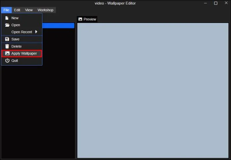This screenshot has height=160, width=231.
Task: Close the Wallpaper Editor window
Action: 226,3
